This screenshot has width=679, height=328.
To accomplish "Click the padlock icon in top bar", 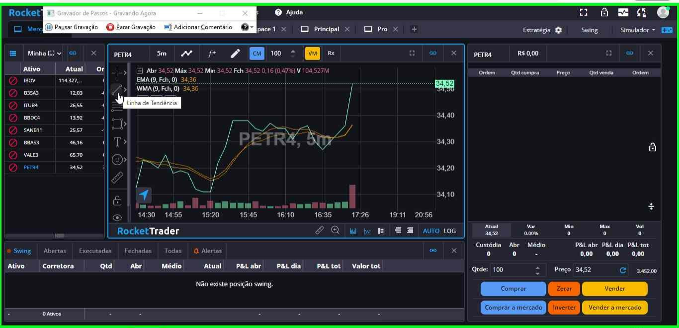I will coord(604,12).
